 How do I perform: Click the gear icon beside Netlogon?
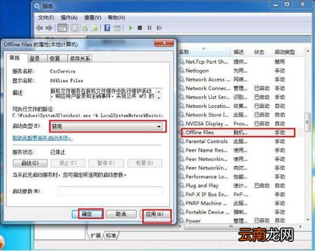point(182,71)
